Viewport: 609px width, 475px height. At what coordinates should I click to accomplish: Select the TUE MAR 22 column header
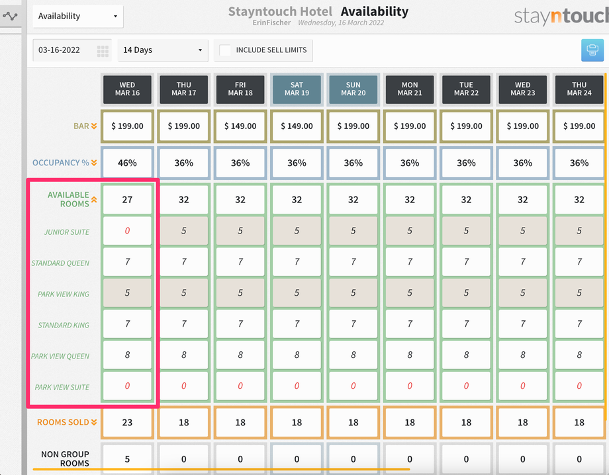tap(466, 89)
